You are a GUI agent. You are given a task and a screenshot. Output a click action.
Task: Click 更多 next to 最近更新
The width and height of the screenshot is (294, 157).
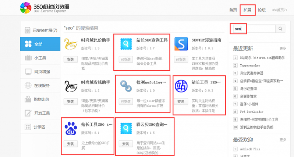click(283, 48)
